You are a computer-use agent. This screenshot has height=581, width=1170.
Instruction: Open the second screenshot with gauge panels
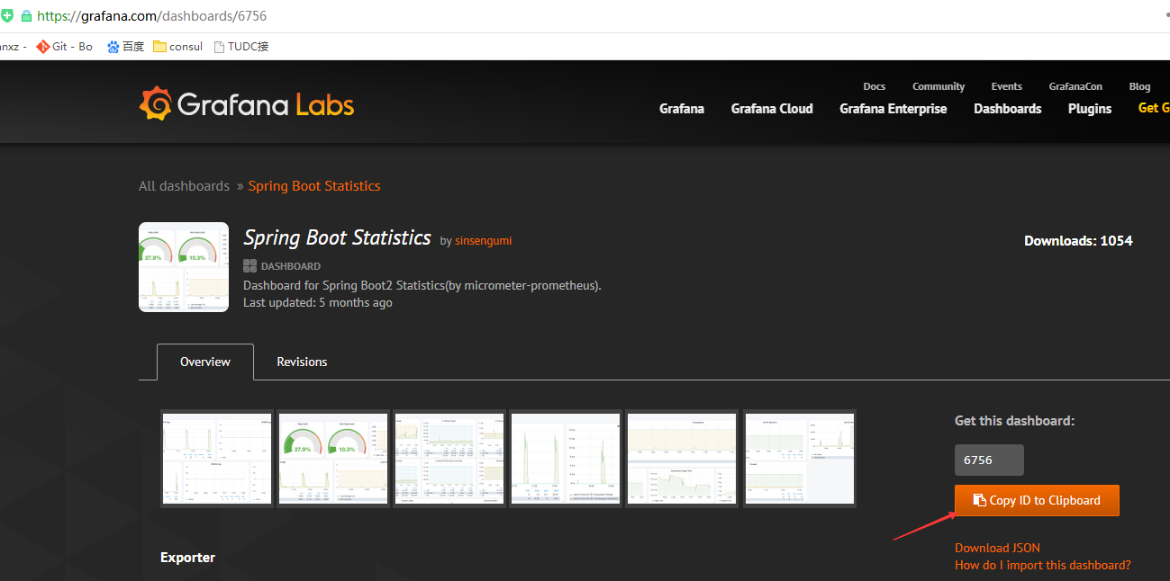tap(333, 459)
